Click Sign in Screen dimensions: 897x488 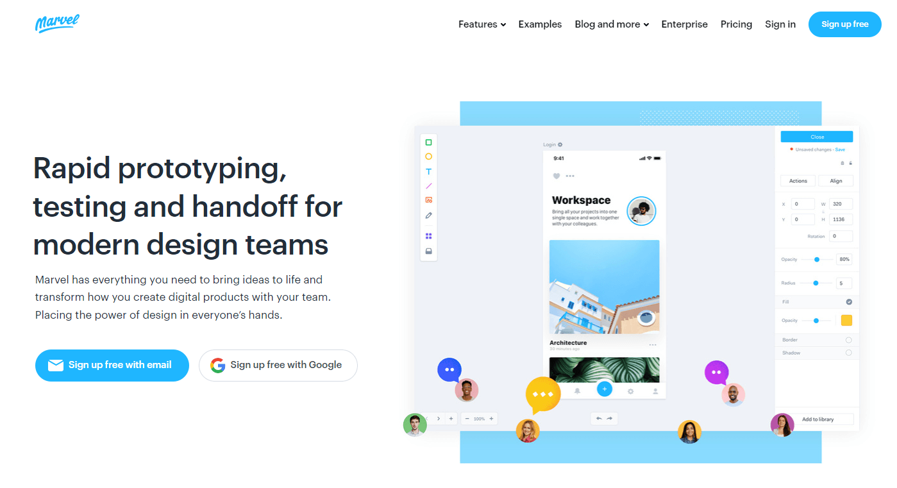780,24
